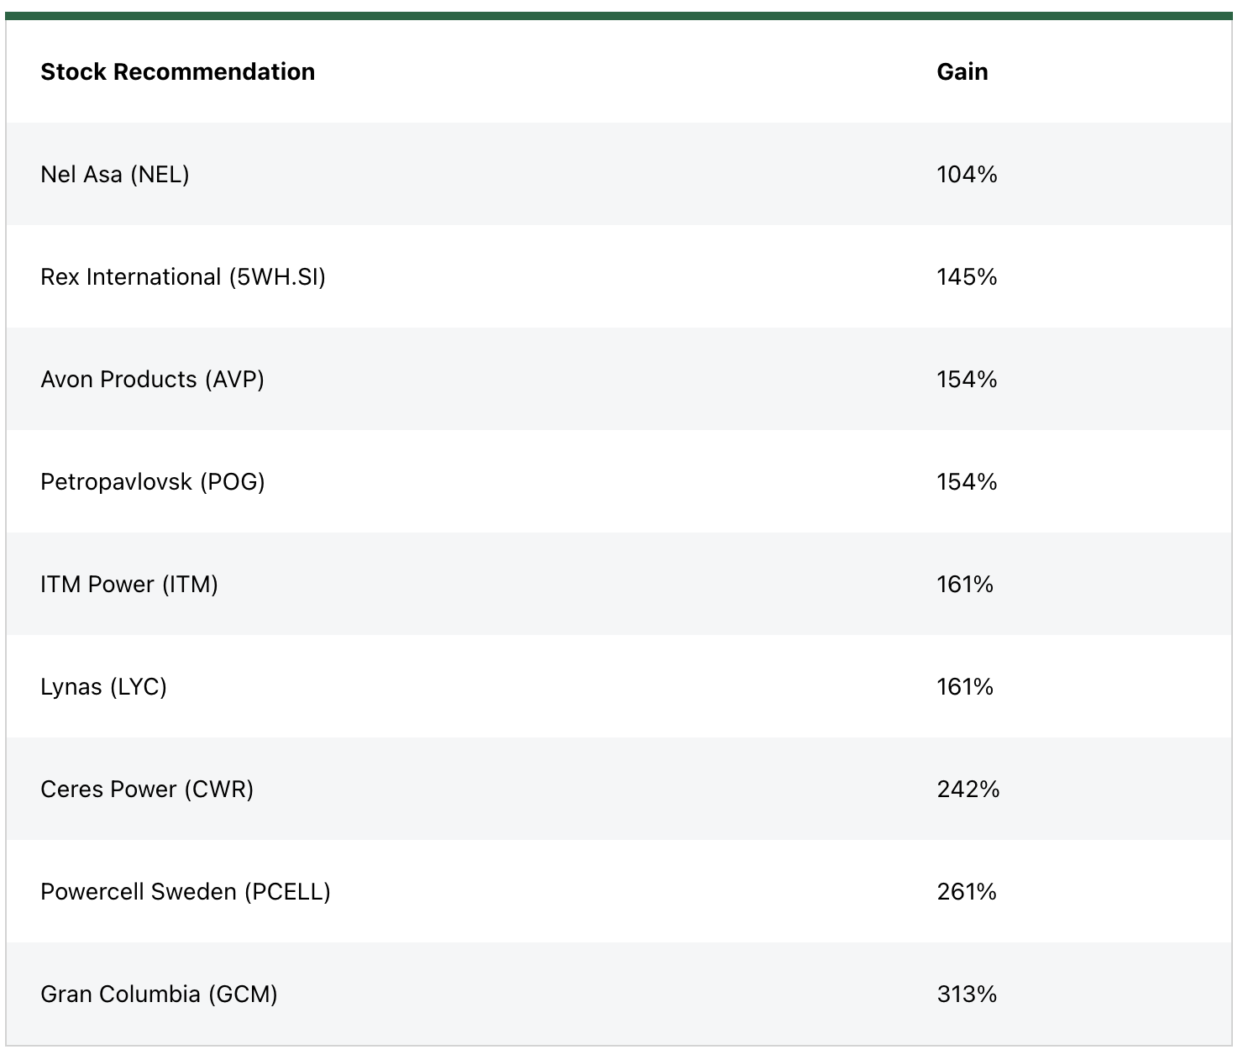Click the 154% gain for Petropavlovsk

(967, 482)
